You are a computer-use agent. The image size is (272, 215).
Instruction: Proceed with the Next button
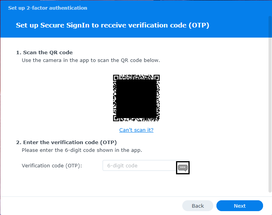pyautogui.click(x=239, y=206)
